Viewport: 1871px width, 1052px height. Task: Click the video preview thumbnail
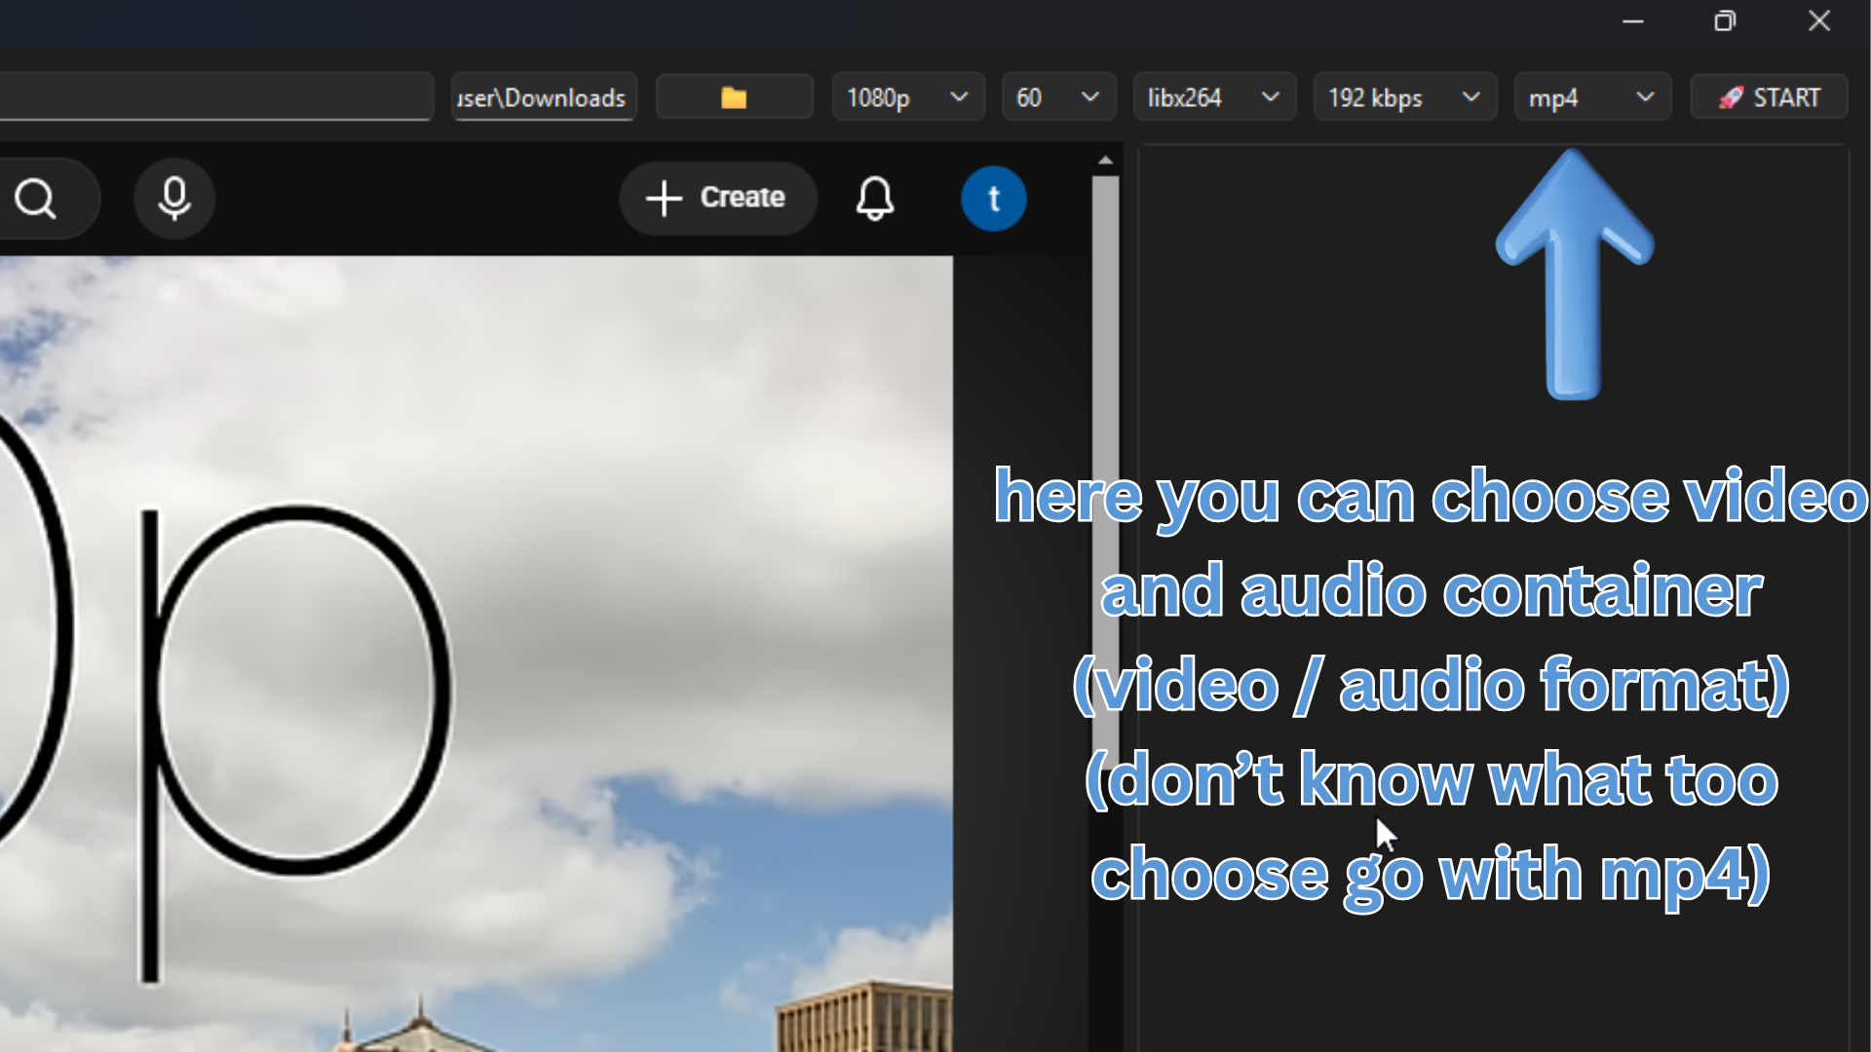[477, 633]
